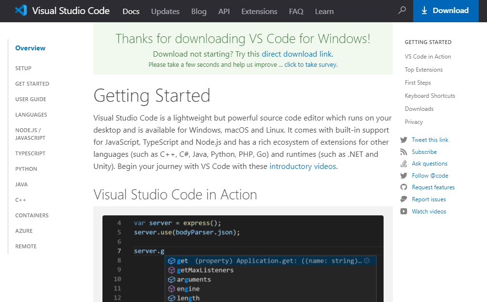Select Updates in the navigation bar
Screen dimensions: 487x302
[x=165, y=11]
